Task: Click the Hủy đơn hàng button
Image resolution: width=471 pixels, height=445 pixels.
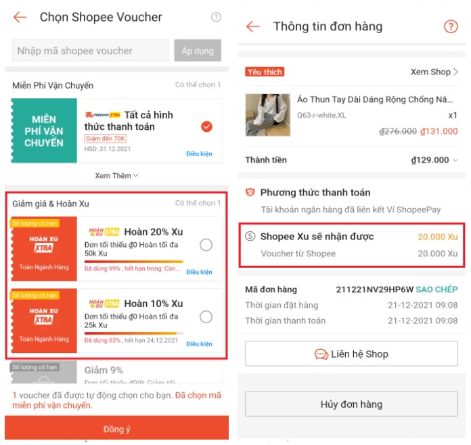Action: coord(351,404)
